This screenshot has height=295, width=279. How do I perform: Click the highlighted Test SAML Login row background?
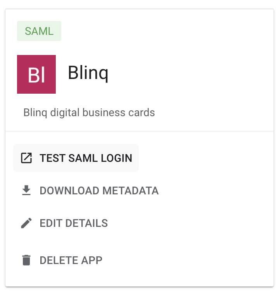click(x=76, y=158)
